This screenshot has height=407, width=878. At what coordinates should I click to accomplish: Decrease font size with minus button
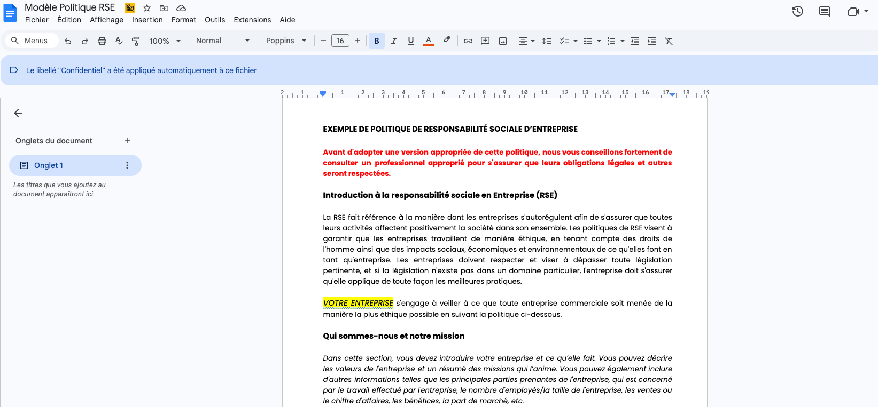pyautogui.click(x=323, y=41)
